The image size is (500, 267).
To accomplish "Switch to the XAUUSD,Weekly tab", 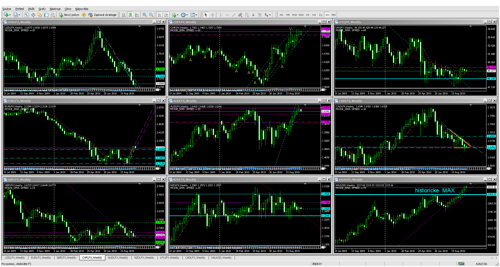I will (x=221, y=258).
